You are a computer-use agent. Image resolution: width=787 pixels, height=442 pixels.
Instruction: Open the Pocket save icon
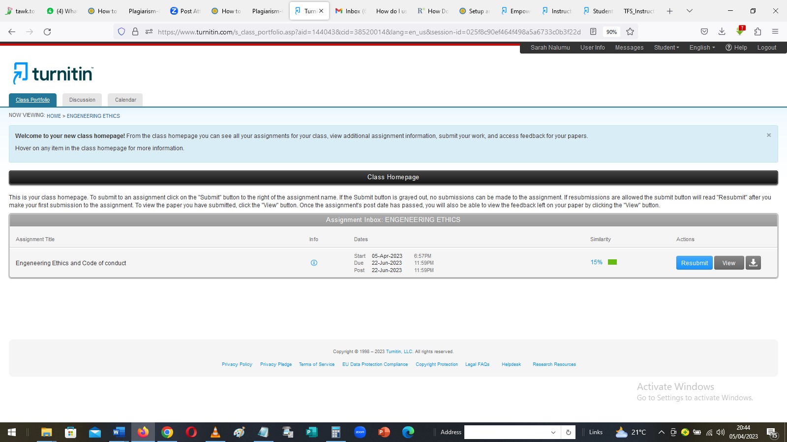[704, 31]
